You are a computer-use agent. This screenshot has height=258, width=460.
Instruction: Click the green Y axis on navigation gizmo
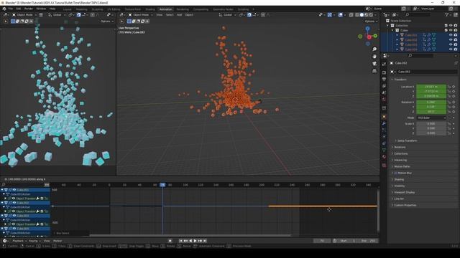375,36
